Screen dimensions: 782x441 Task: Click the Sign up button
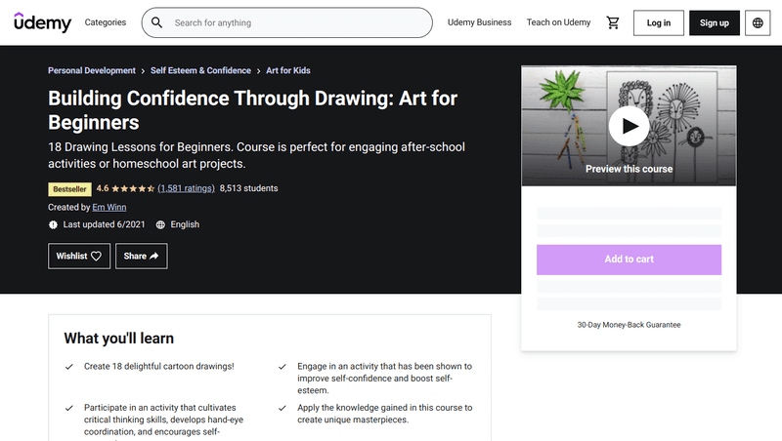(715, 22)
